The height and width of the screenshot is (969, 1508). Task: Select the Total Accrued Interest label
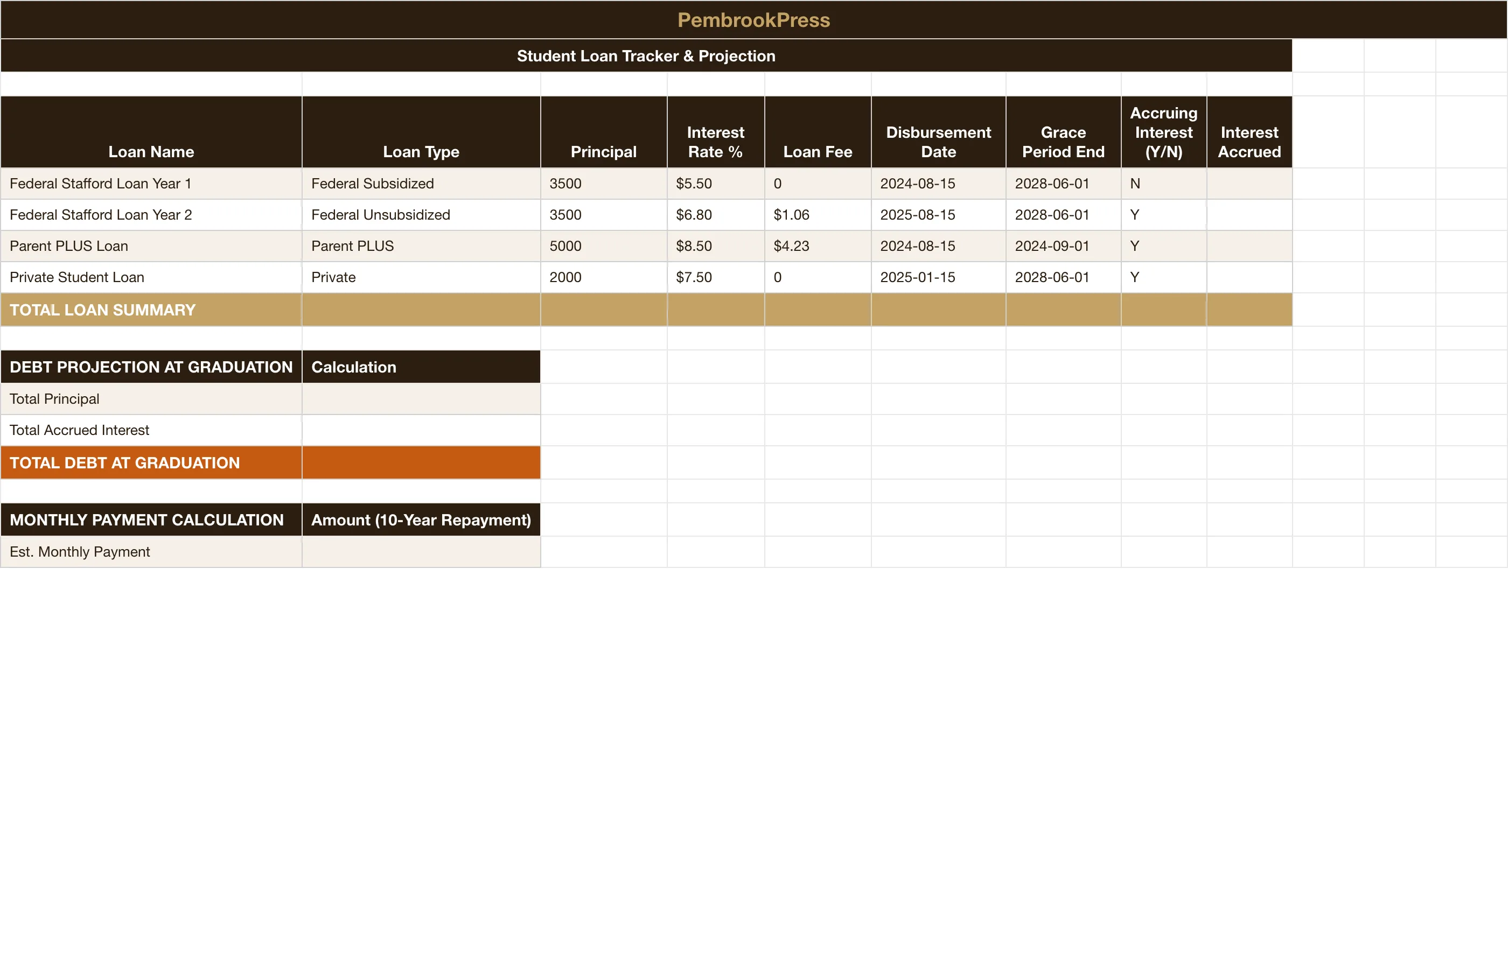151,430
